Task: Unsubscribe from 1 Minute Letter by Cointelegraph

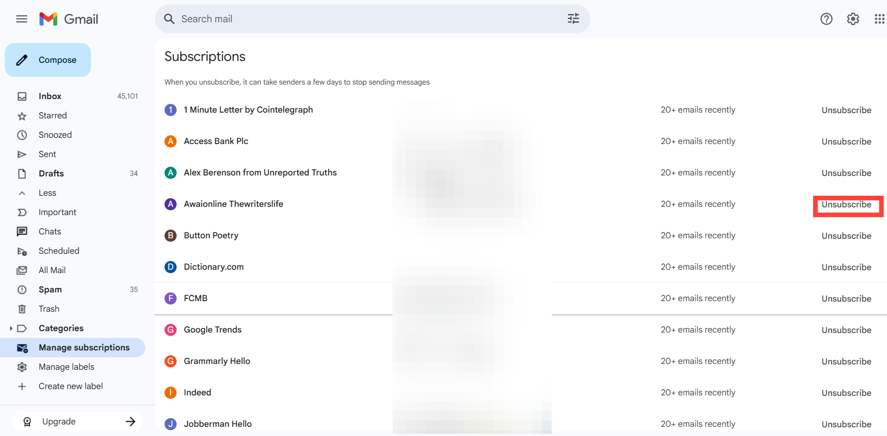Action: [846, 110]
